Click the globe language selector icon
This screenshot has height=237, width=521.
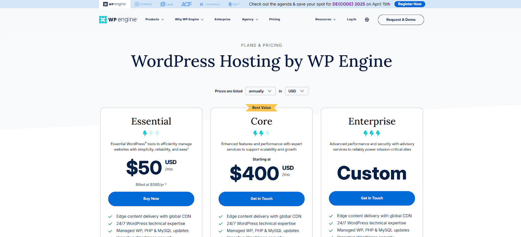click(367, 20)
